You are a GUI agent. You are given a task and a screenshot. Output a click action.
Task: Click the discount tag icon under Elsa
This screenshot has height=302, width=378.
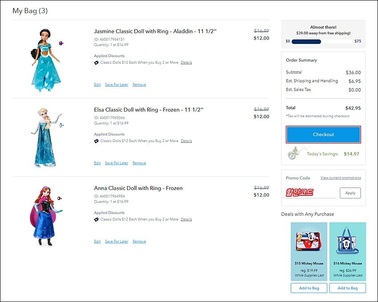pos(97,141)
